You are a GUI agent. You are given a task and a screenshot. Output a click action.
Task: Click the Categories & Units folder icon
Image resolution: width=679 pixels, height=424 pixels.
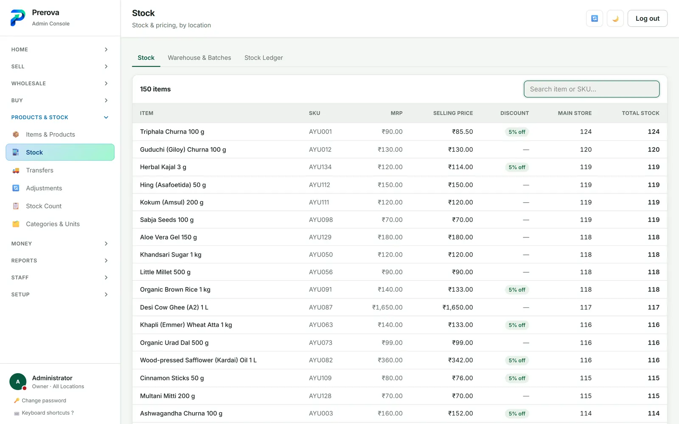(x=16, y=224)
